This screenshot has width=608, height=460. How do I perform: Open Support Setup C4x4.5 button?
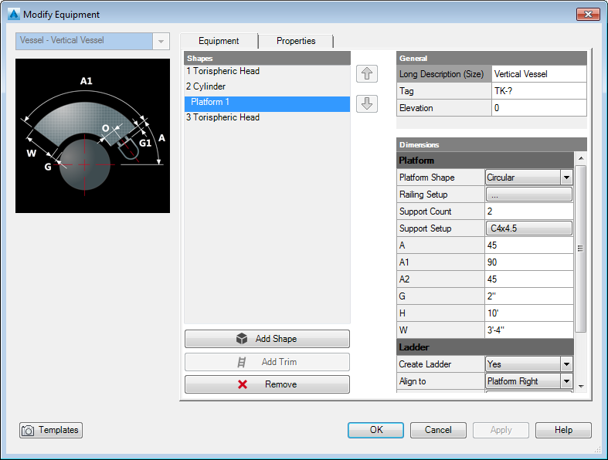(x=529, y=228)
